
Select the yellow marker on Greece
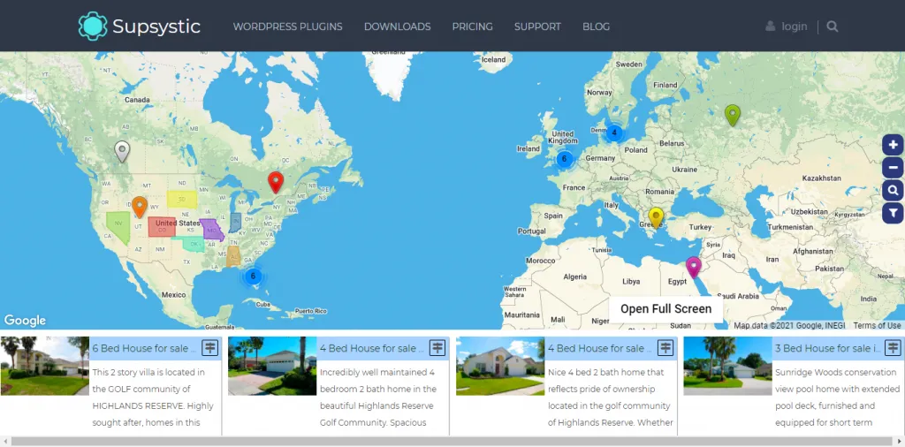pyautogui.click(x=656, y=218)
